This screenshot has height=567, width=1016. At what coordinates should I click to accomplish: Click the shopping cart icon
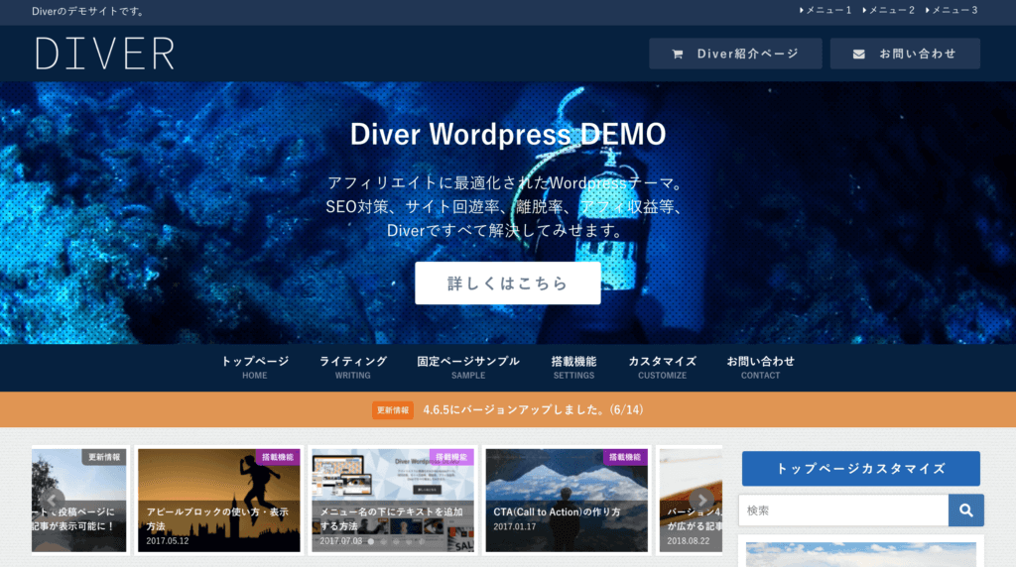pyautogui.click(x=677, y=54)
